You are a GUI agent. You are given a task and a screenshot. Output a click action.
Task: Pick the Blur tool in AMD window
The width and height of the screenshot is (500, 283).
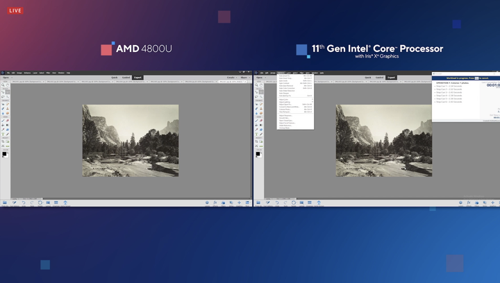3,113
